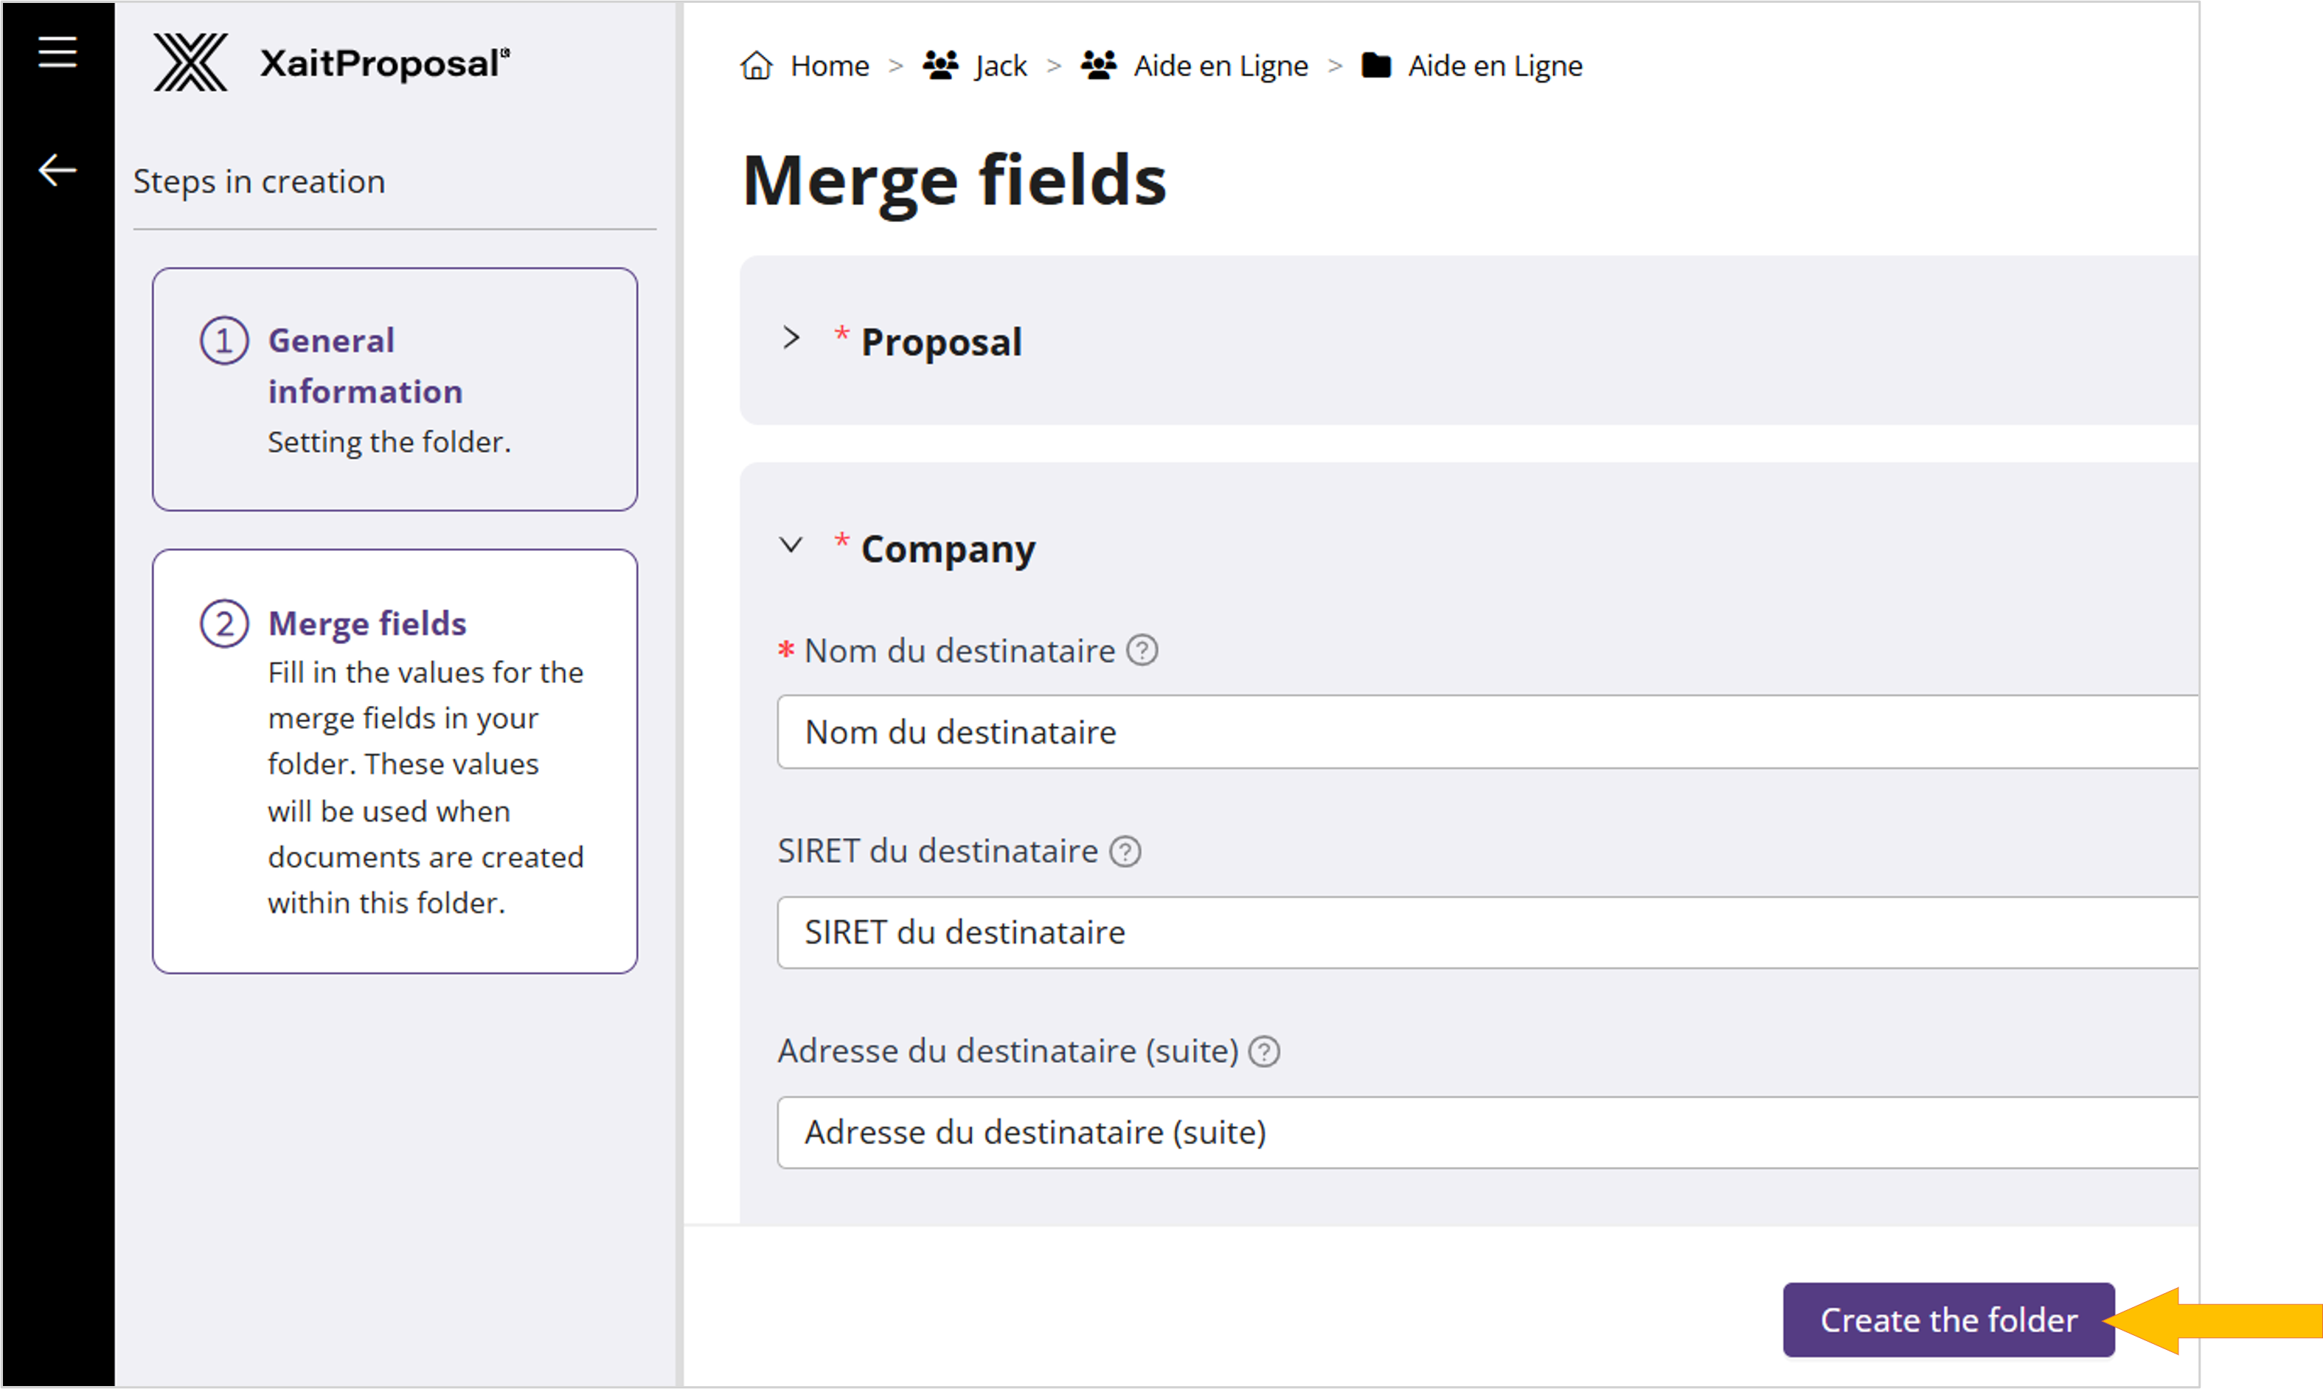Focus the Nom du destinataire field

click(x=1486, y=732)
